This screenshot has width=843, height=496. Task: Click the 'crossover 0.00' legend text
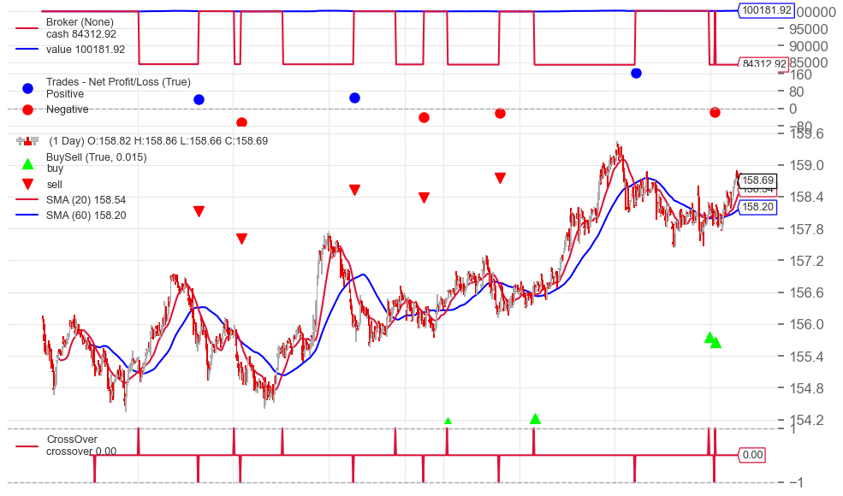coord(81,452)
